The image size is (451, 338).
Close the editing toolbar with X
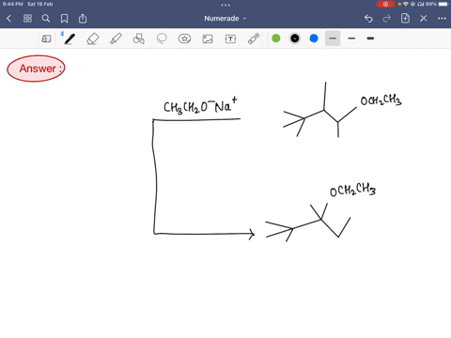[424, 19]
